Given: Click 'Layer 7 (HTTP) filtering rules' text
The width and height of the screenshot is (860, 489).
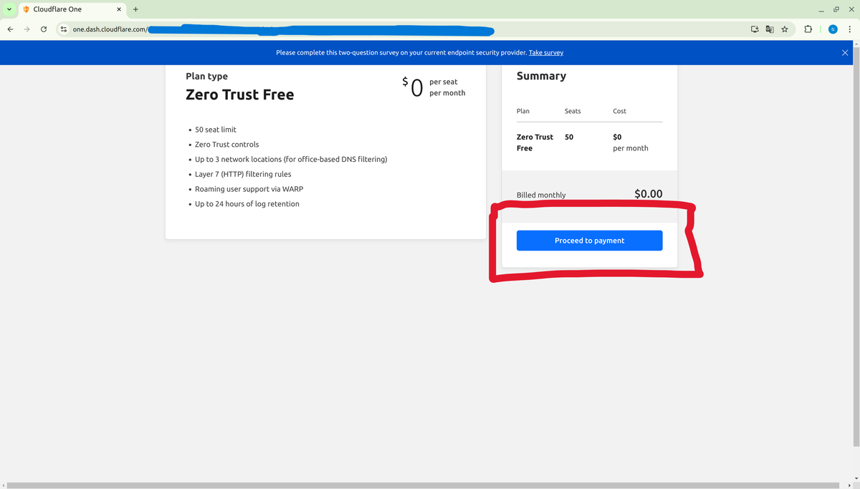Looking at the screenshot, I should point(243,174).
